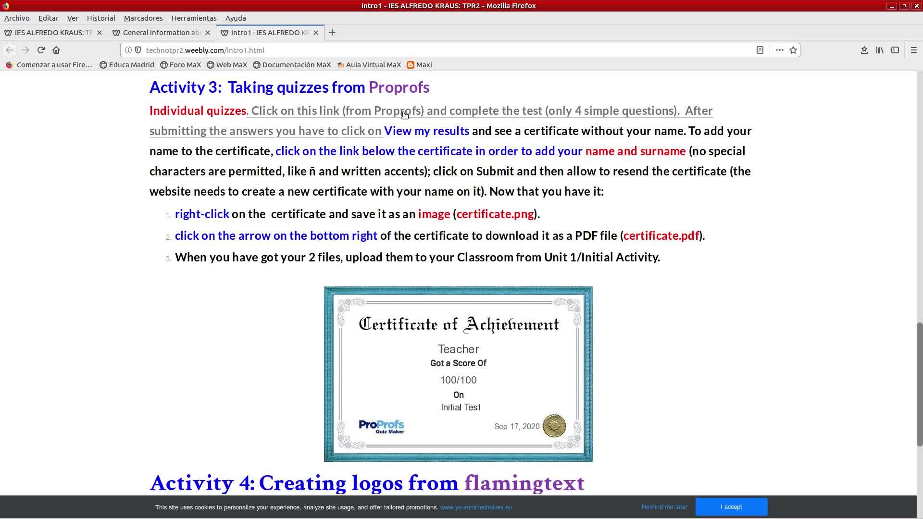
Task: Open the Downloads toolbar icon
Action: pos(864,50)
